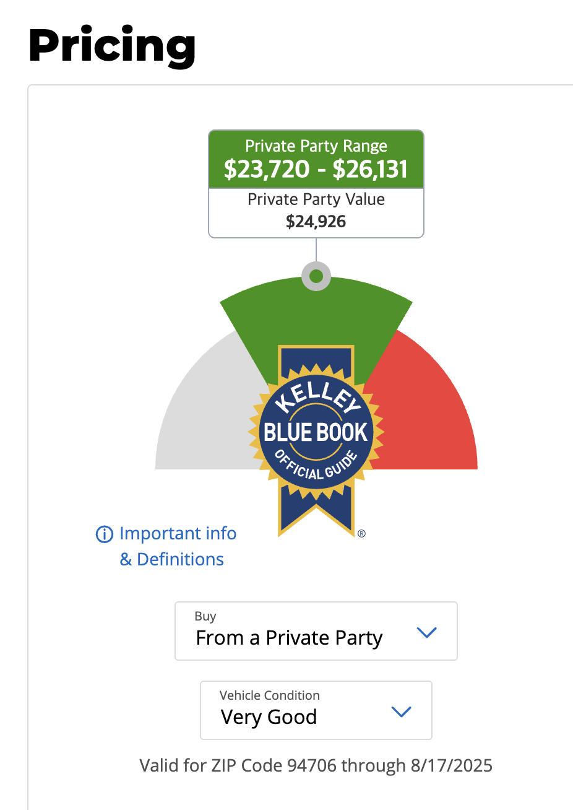Viewport: 573px width, 810px height.
Task: Click the blue chevron in Vehicle Condition box
Action: point(402,712)
